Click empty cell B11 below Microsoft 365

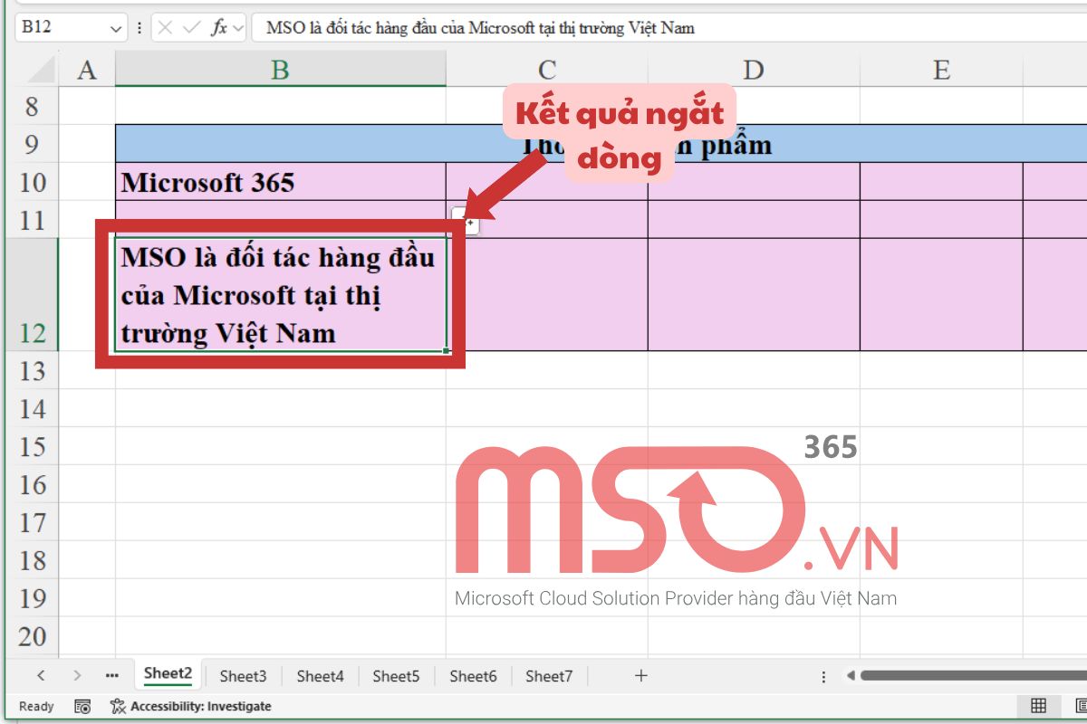point(281,220)
